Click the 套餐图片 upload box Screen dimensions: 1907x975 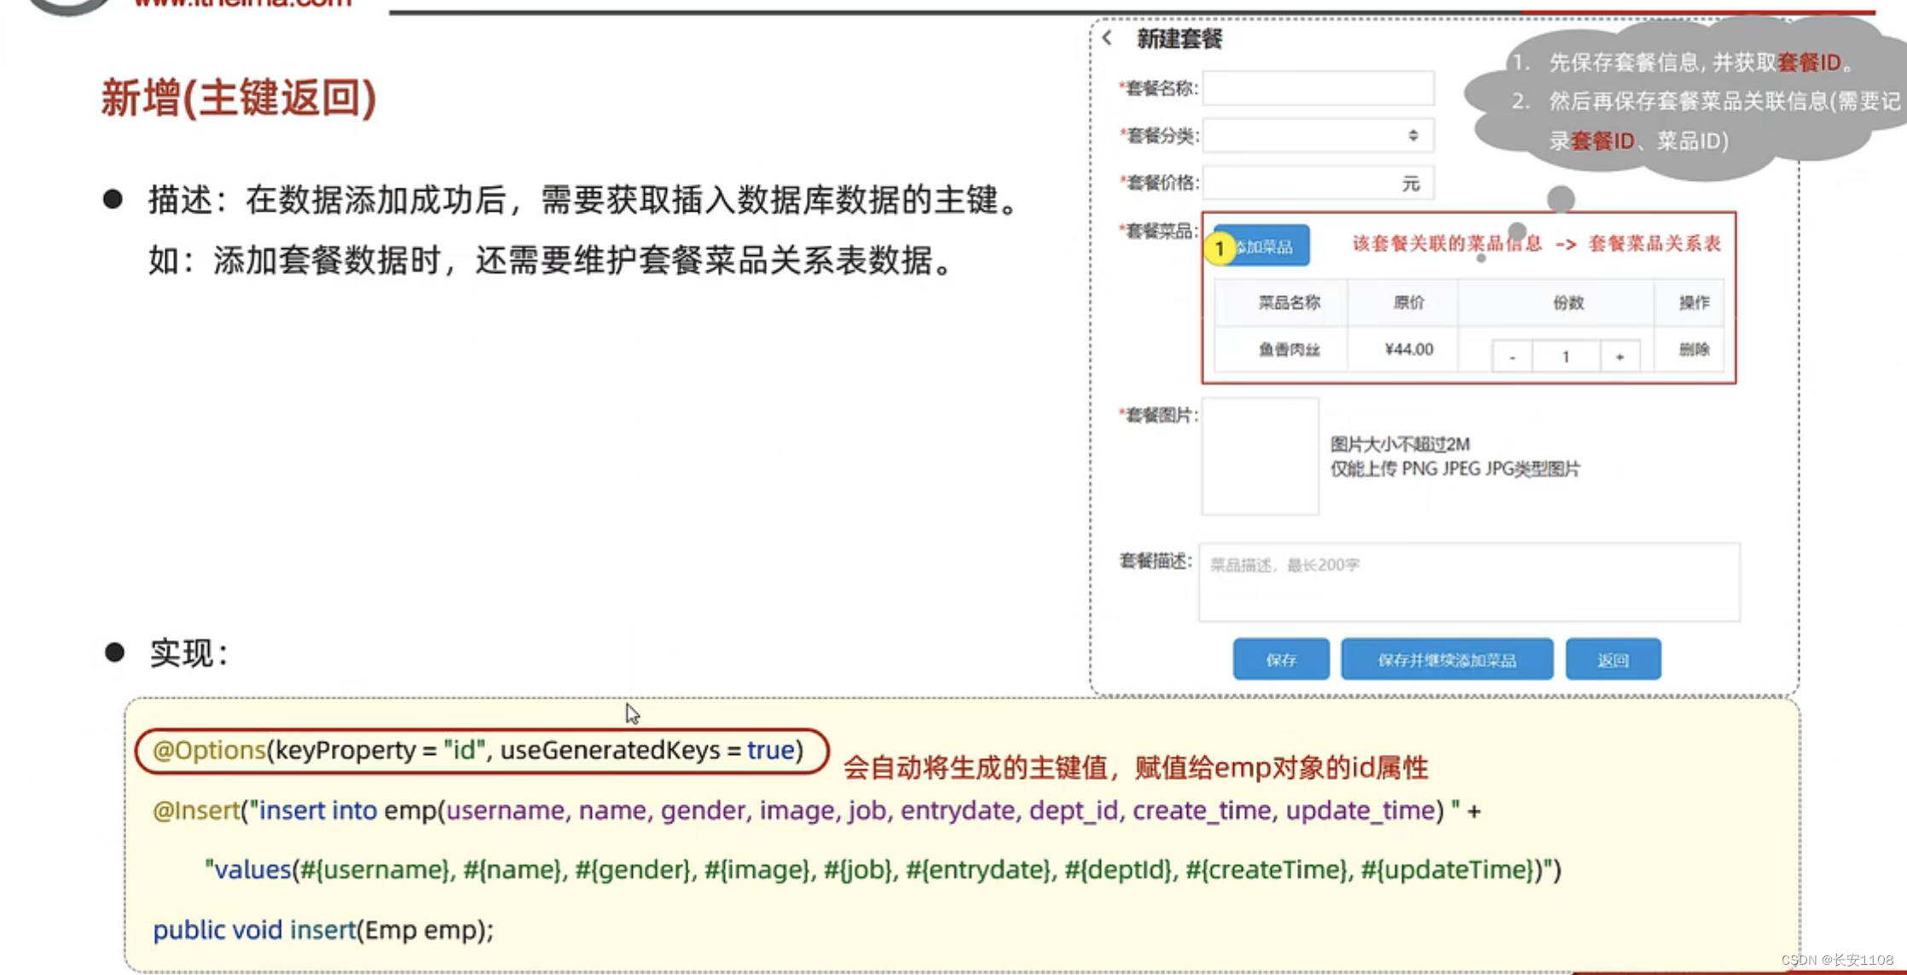pos(1260,456)
